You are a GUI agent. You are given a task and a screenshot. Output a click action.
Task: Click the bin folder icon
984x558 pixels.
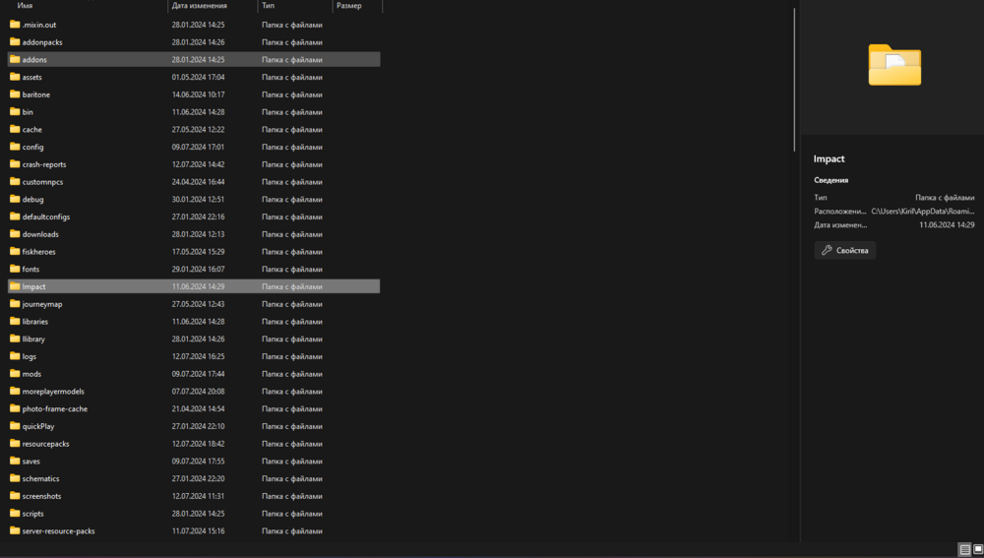(15, 112)
